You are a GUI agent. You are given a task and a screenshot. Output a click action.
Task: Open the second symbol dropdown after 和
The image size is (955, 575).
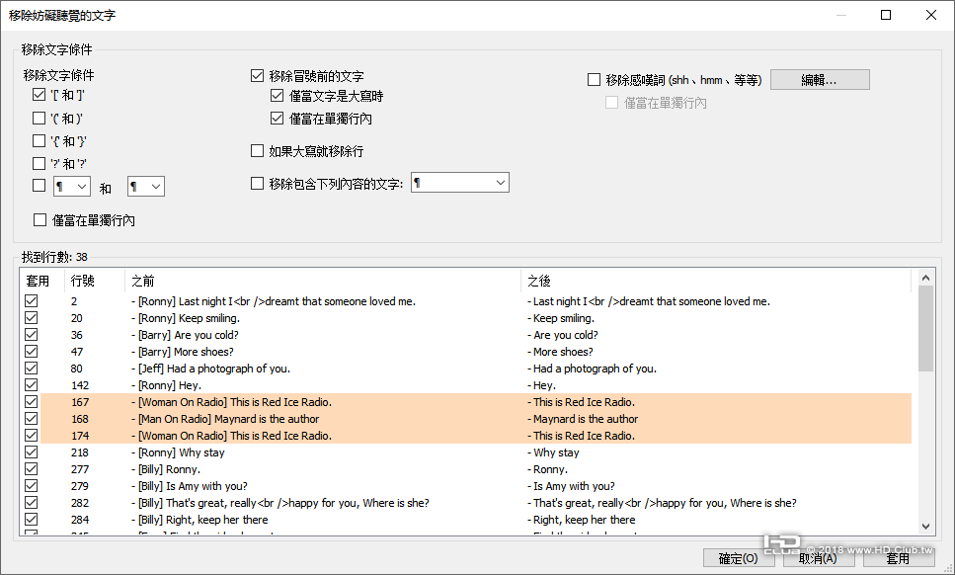pyautogui.click(x=155, y=186)
